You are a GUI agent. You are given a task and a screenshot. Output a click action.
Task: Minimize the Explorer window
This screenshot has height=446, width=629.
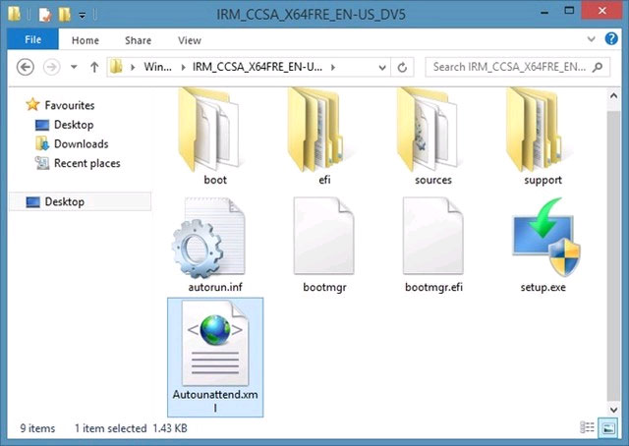coord(544,13)
